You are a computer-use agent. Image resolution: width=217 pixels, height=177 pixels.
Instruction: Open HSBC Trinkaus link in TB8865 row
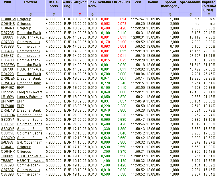click(x=31, y=156)
